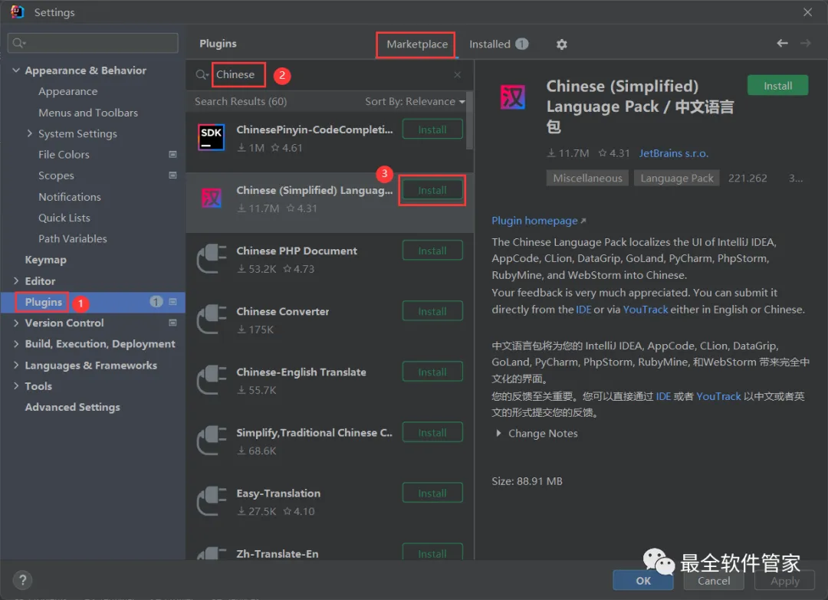Image resolution: width=828 pixels, height=600 pixels.
Task: Click the IDE link in English description
Action: [x=583, y=310]
